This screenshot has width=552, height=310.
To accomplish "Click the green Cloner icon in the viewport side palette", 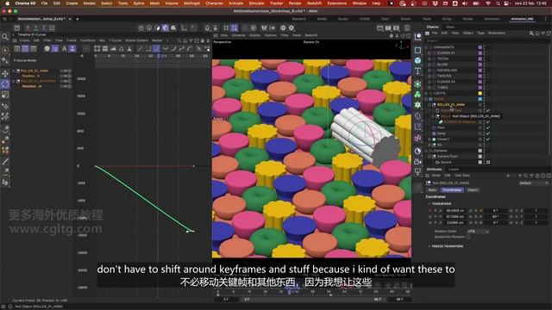I will 417,94.
